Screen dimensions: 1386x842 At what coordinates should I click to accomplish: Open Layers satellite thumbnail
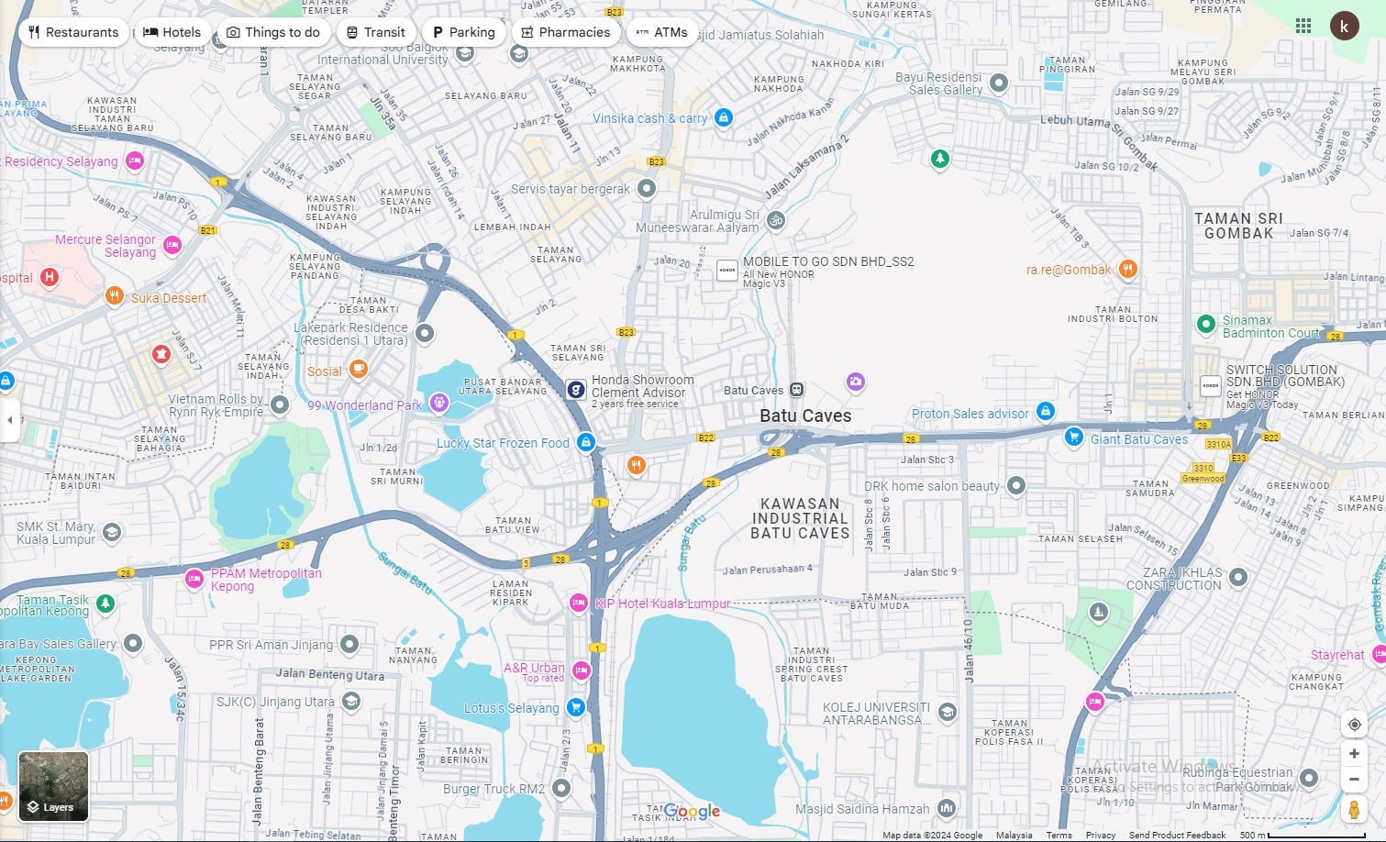click(53, 786)
